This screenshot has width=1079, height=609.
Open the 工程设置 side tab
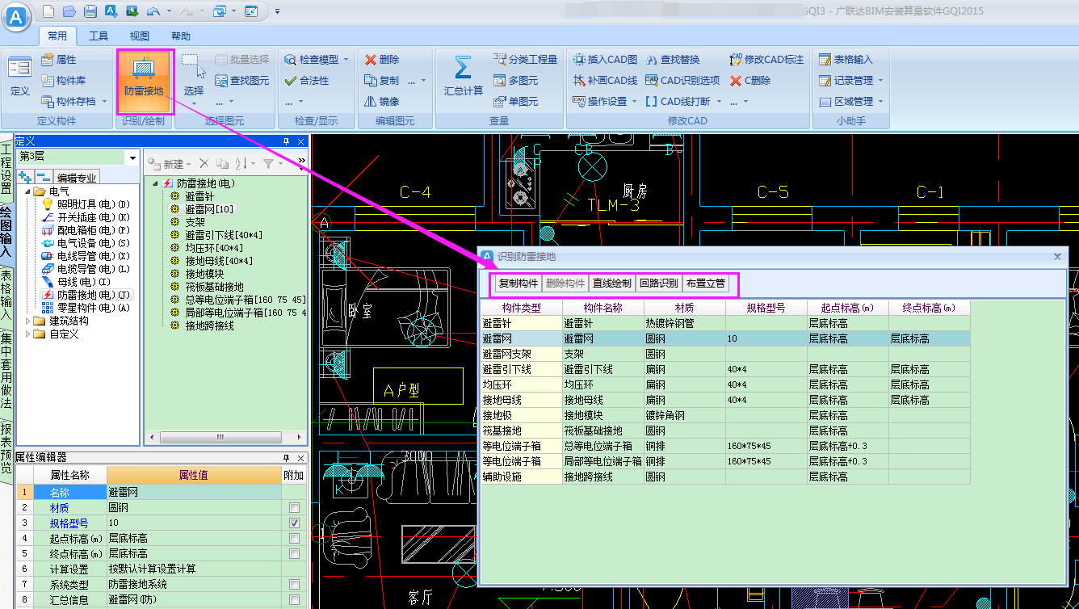[x=6, y=170]
